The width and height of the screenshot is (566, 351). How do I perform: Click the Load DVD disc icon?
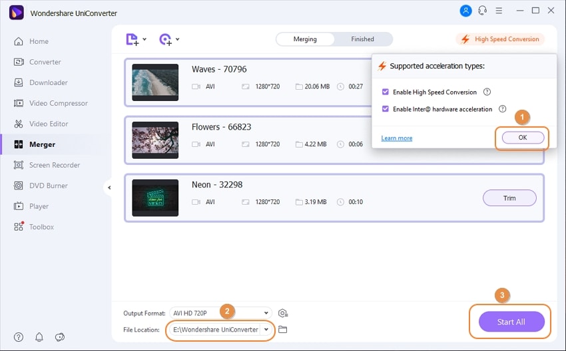[x=165, y=39]
